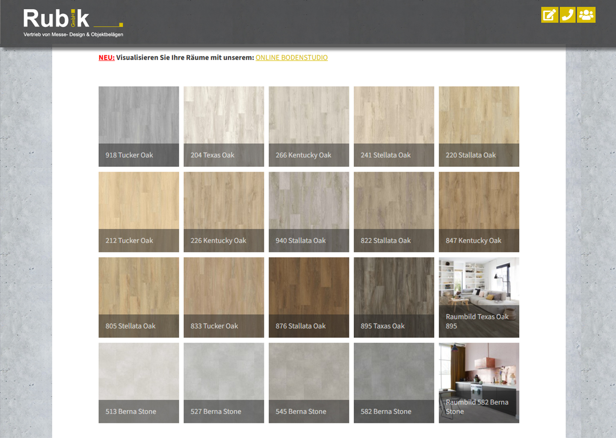Screen dimensions: 616x438
Task: View the 940 Stallata Oak flooring
Action: coord(308,212)
